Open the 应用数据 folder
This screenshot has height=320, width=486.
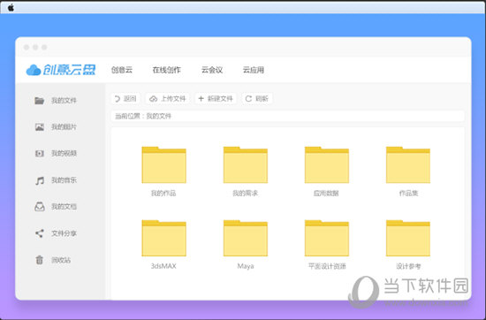[327, 164]
